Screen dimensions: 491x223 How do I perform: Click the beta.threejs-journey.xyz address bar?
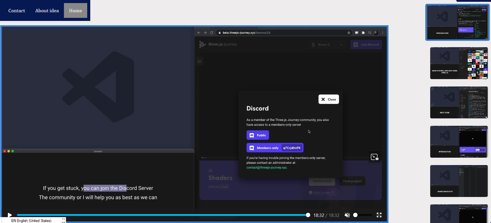284,33
